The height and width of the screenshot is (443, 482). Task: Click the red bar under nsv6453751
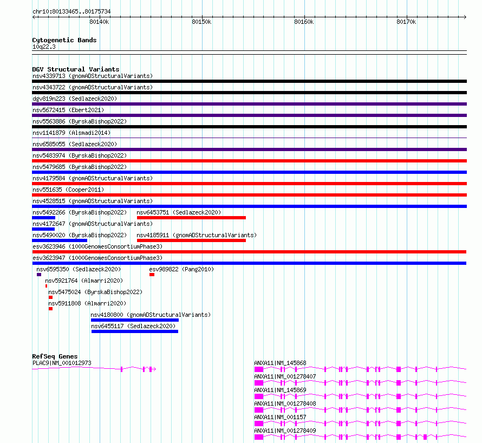tap(191, 218)
